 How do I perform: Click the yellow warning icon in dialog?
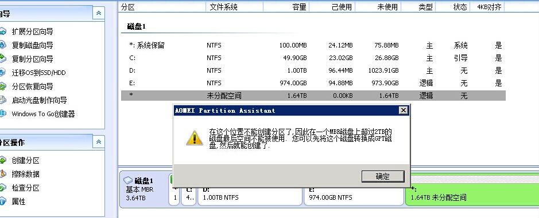[x=195, y=137]
